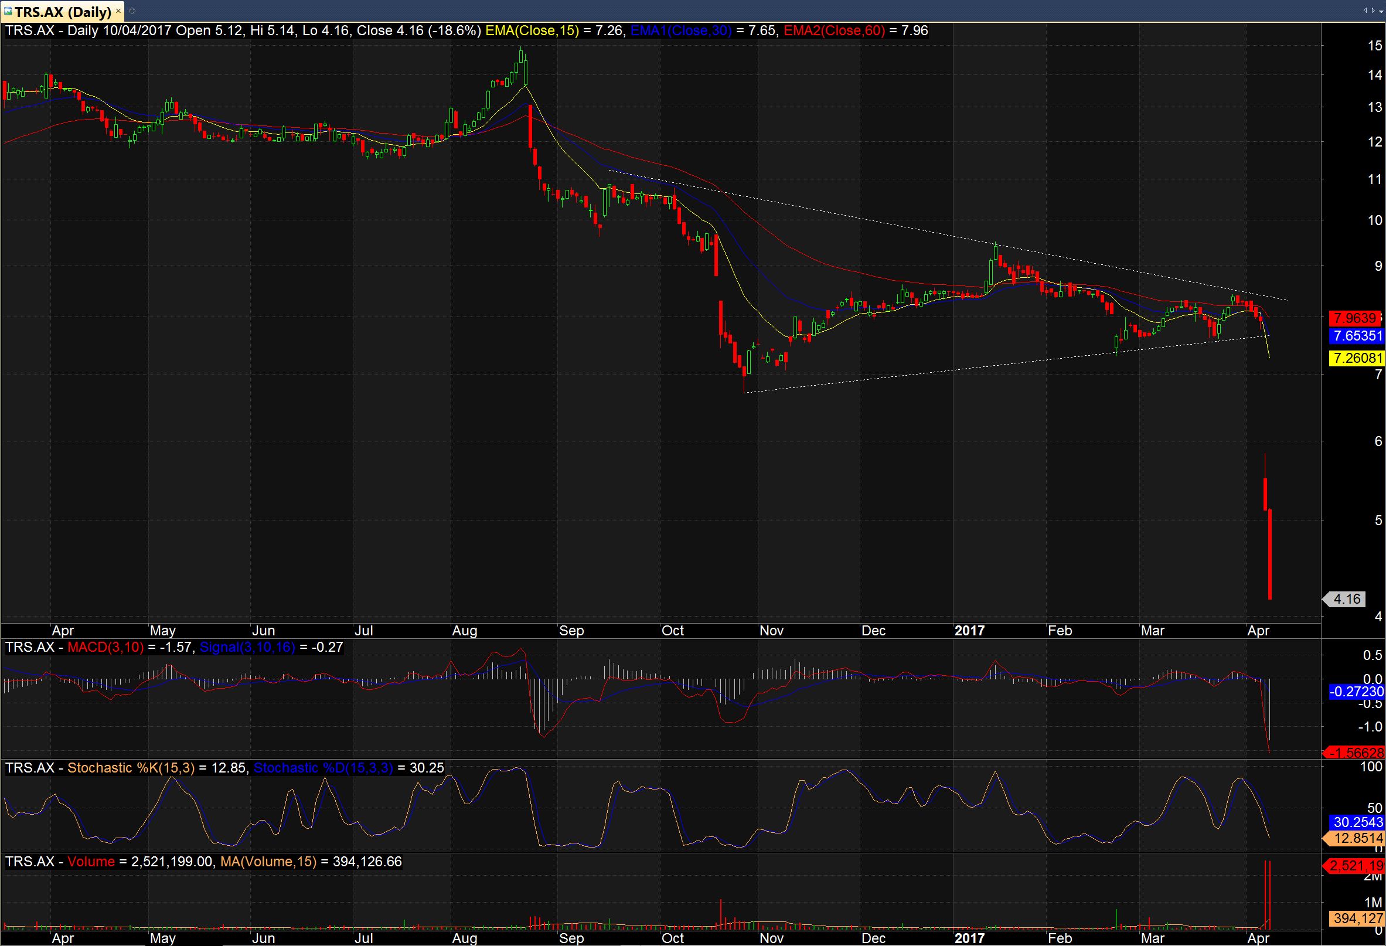The image size is (1386, 946).
Task: Click the 1M label on the volume axis
Action: pyautogui.click(x=1374, y=902)
